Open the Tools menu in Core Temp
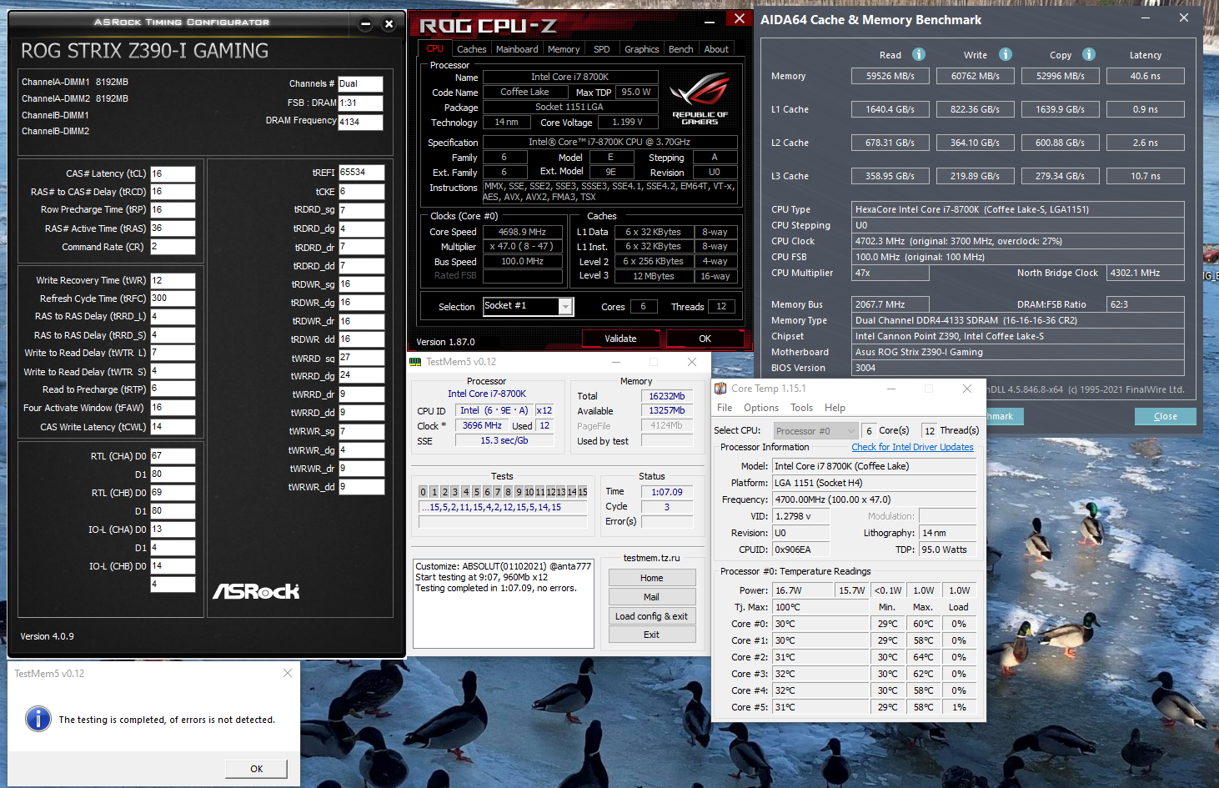The image size is (1219, 788). point(802,408)
